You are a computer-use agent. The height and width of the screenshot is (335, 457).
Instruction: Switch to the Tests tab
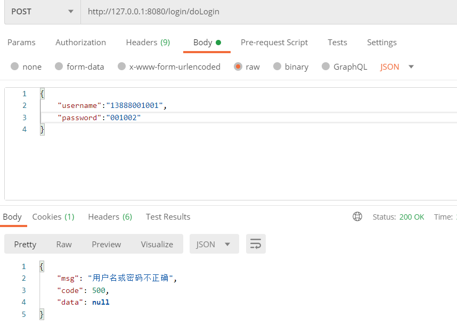337,43
